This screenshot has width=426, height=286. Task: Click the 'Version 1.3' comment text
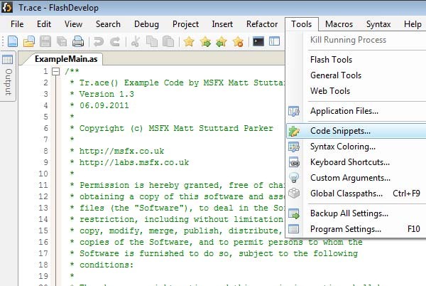(106, 94)
